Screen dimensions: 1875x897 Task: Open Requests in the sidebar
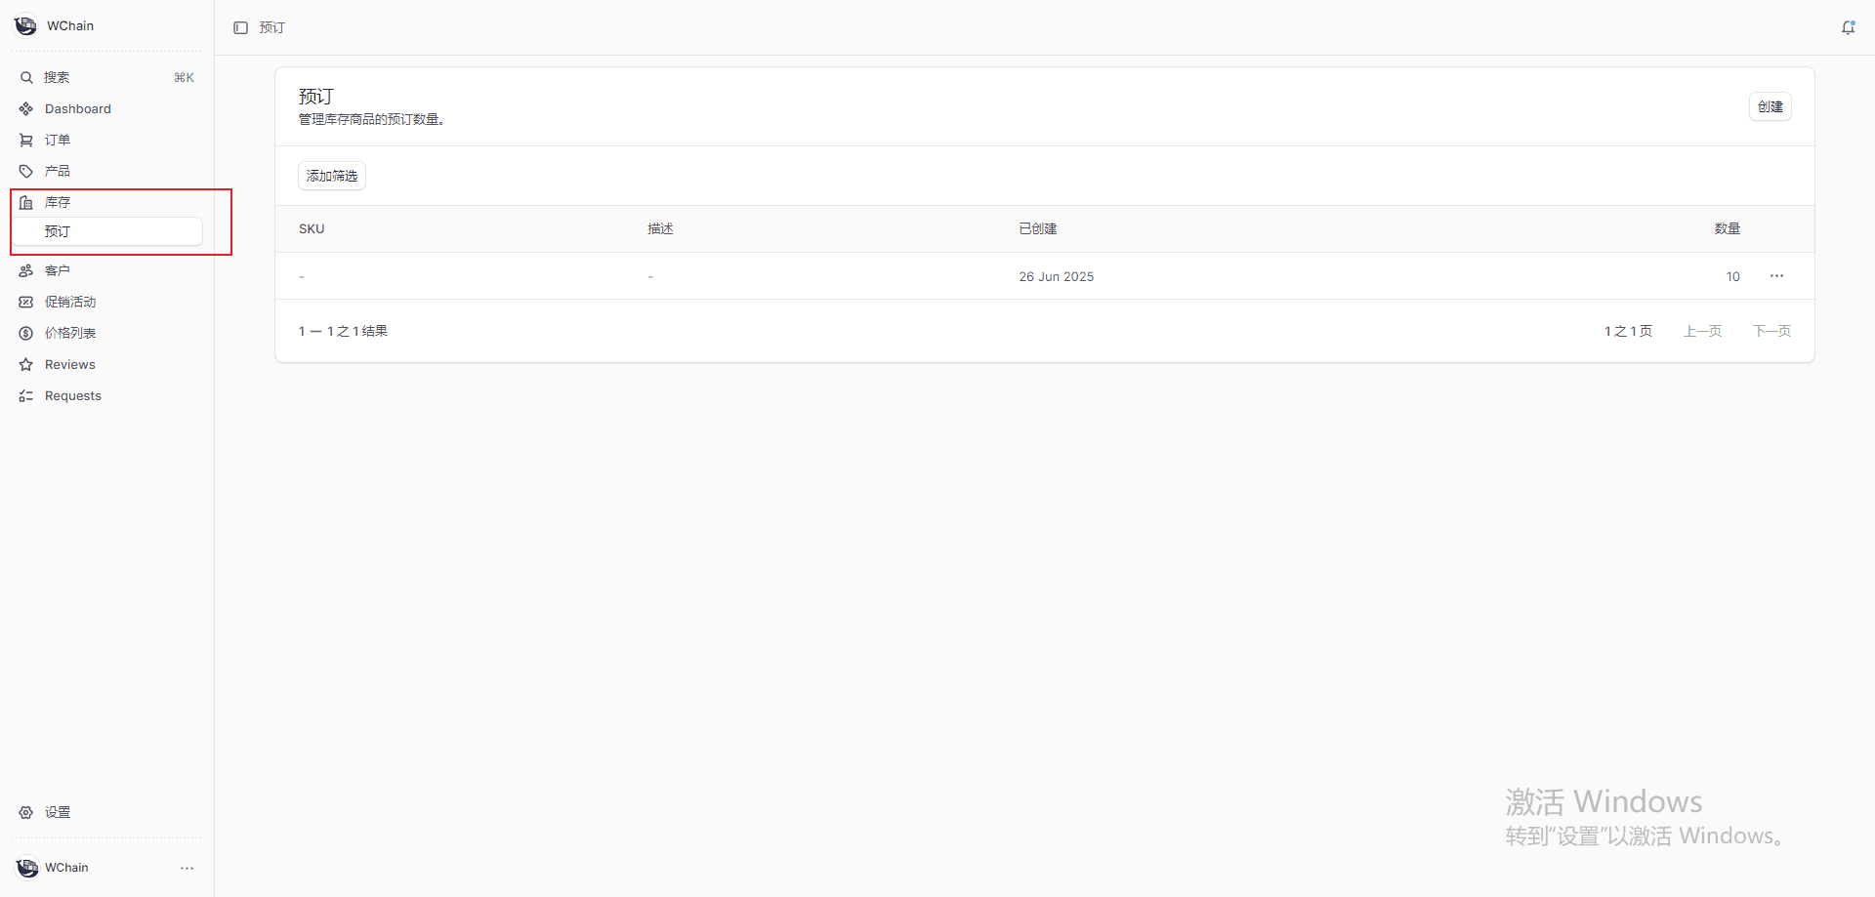pos(72,396)
